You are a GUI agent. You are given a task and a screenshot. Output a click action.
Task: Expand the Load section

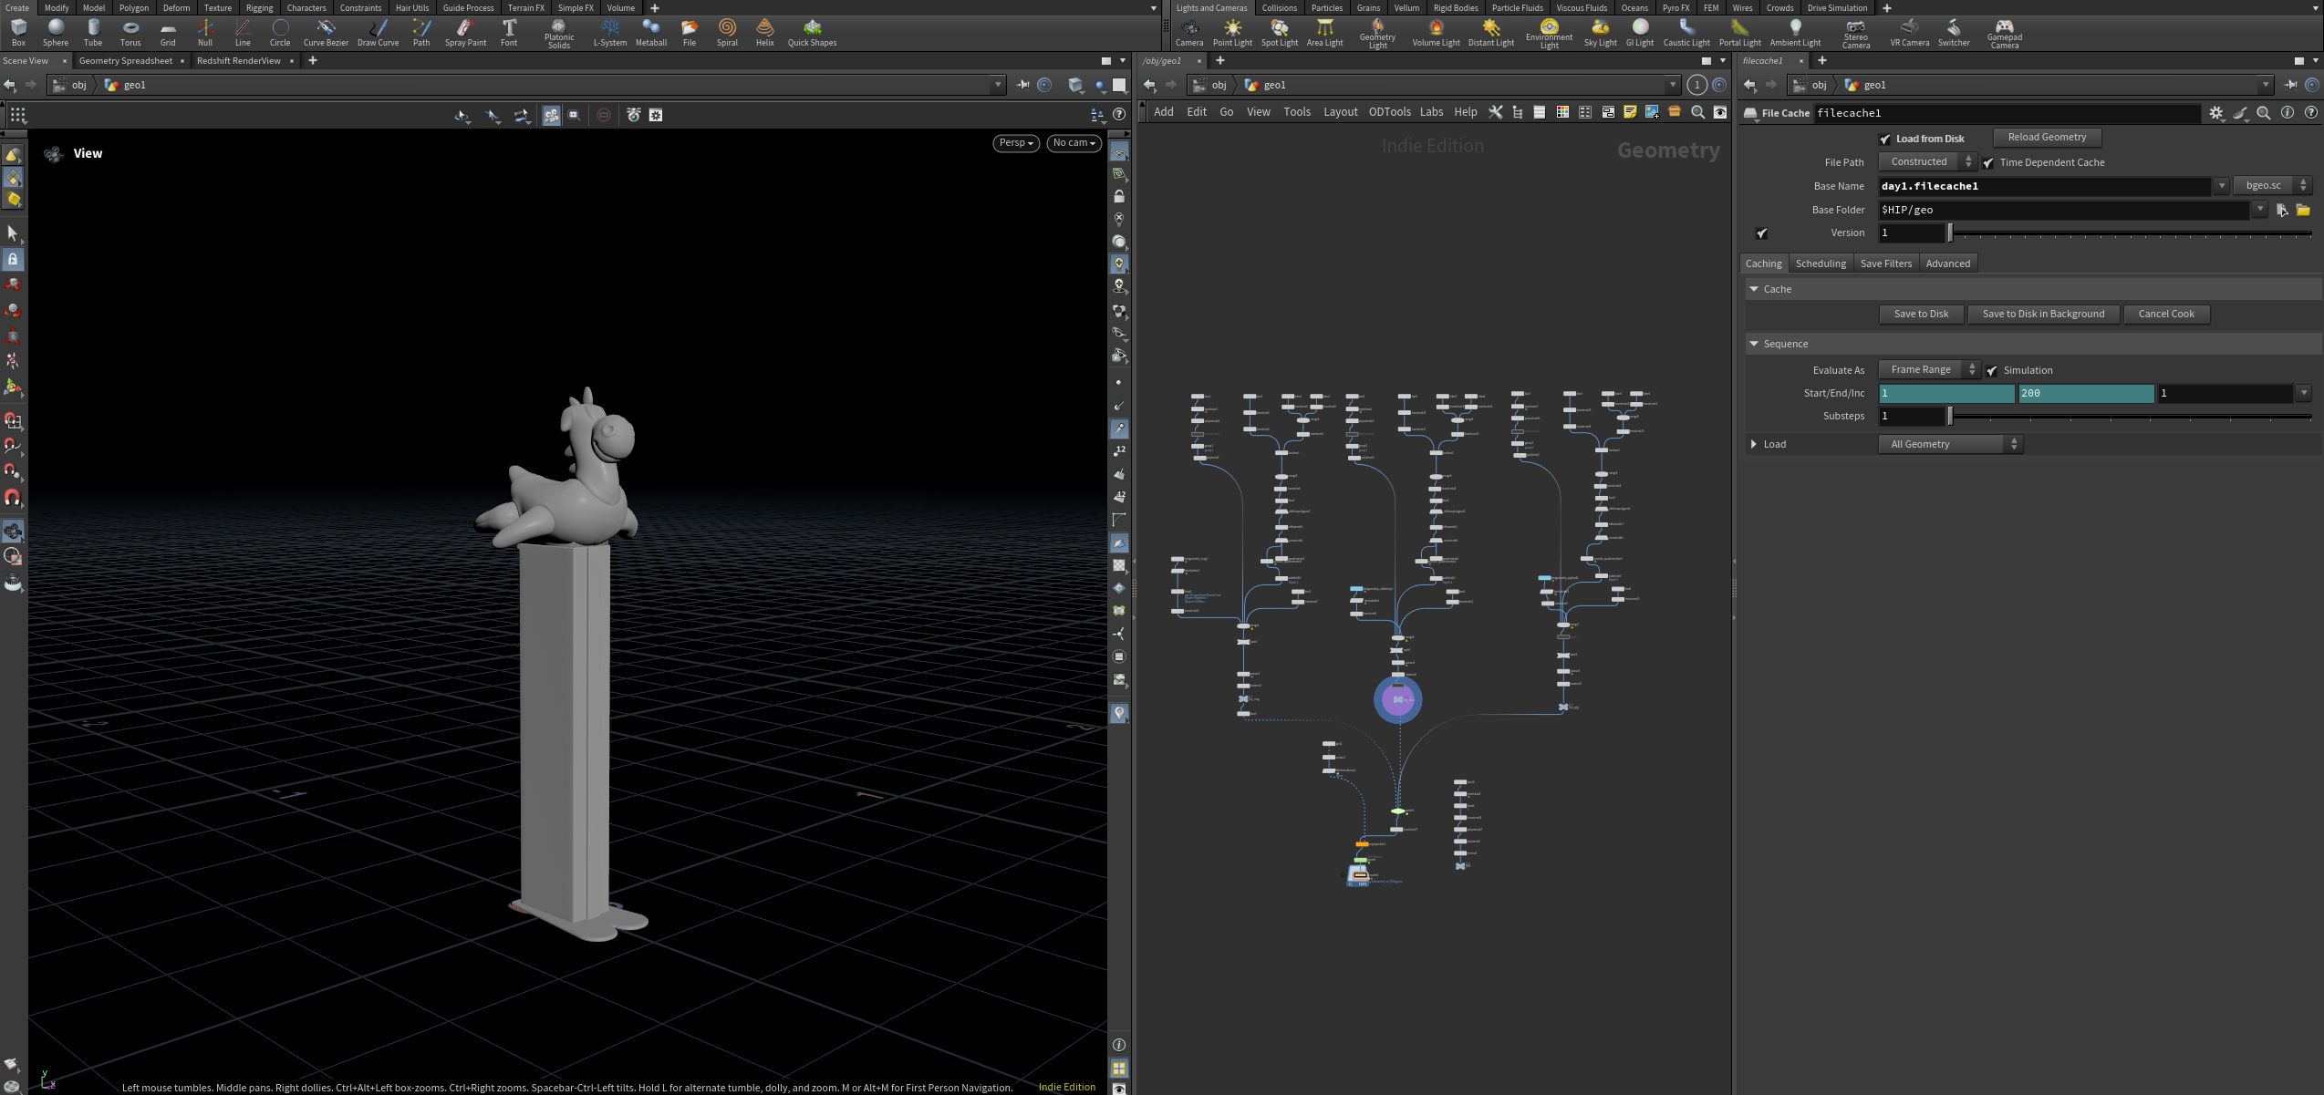tap(1753, 444)
